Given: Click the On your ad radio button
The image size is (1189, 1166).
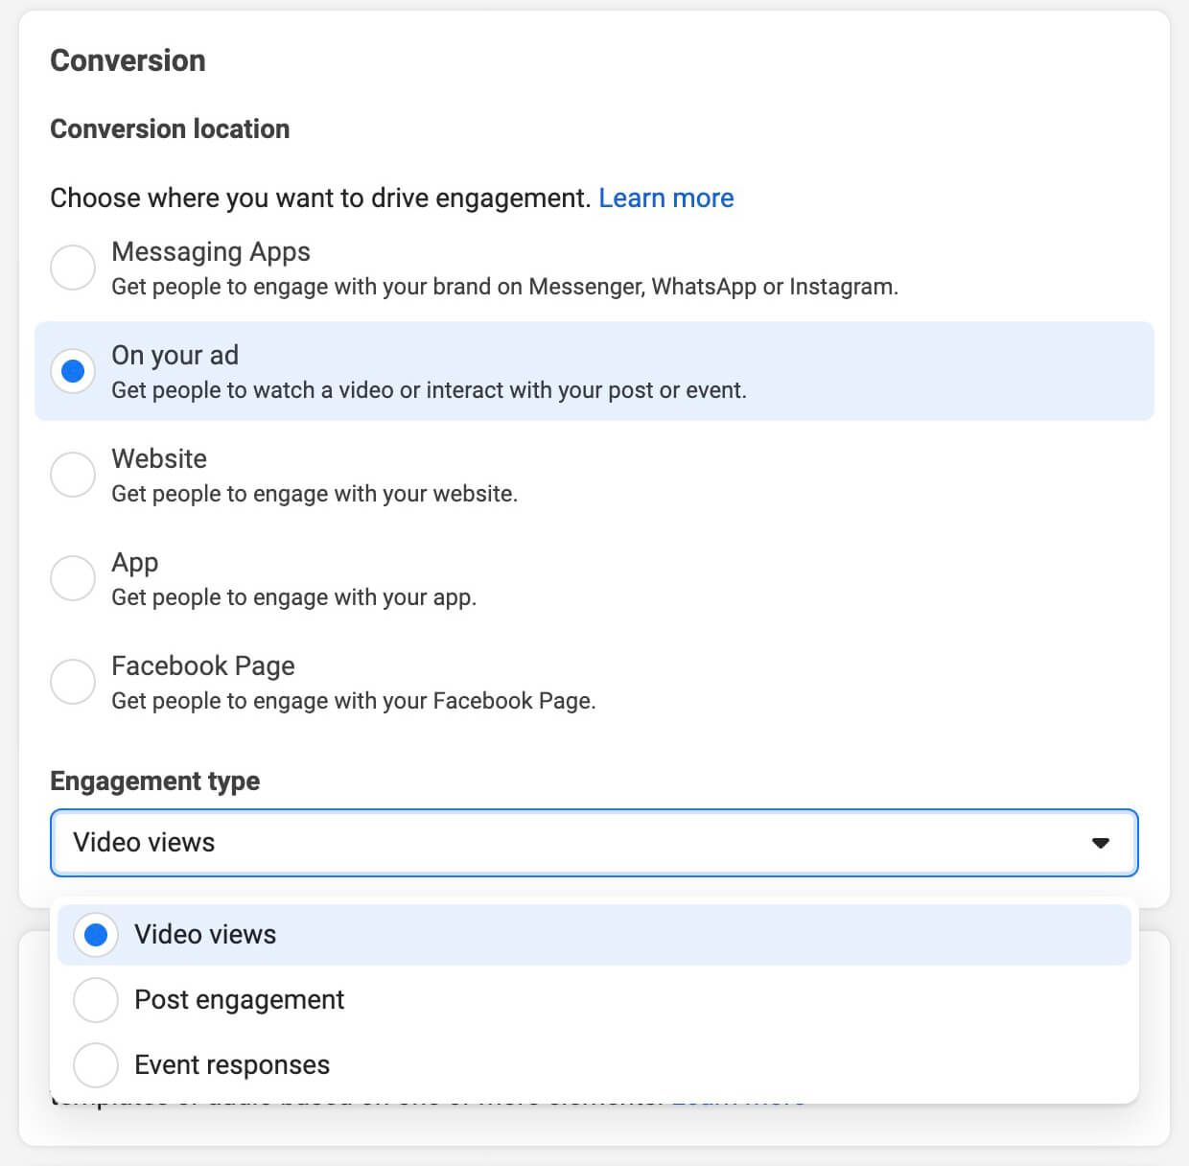Looking at the screenshot, I should point(73,371).
